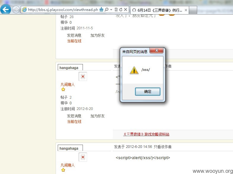Click broken avatar image of second hangahaga post
Screen dimensions: 233x174
point(83,157)
